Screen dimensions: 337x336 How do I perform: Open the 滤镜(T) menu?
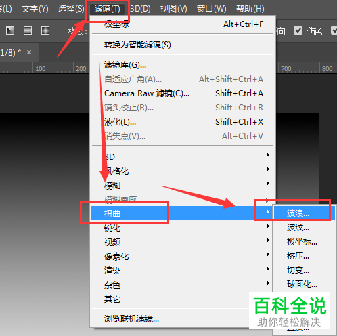coord(107,9)
